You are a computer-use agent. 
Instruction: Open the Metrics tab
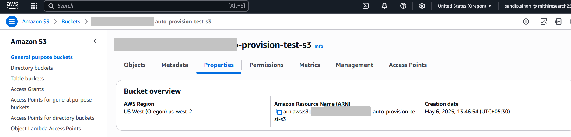[x=310, y=65]
